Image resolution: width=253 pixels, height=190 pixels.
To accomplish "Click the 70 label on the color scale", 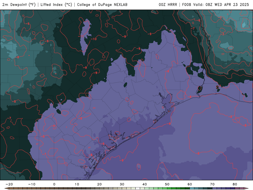I will coord(212,184).
